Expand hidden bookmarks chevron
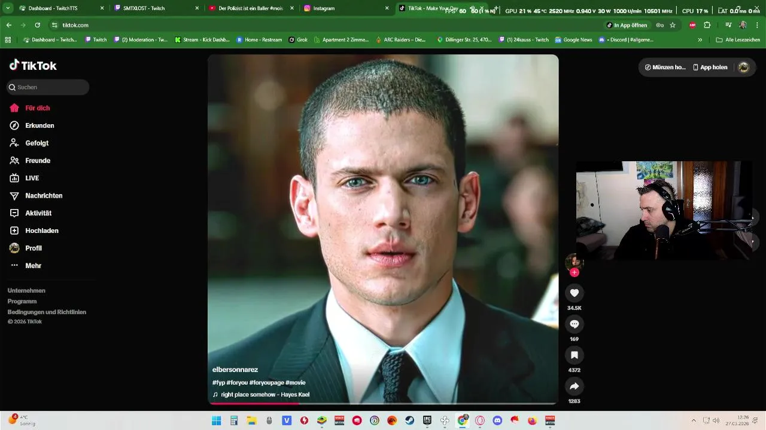 pos(700,40)
